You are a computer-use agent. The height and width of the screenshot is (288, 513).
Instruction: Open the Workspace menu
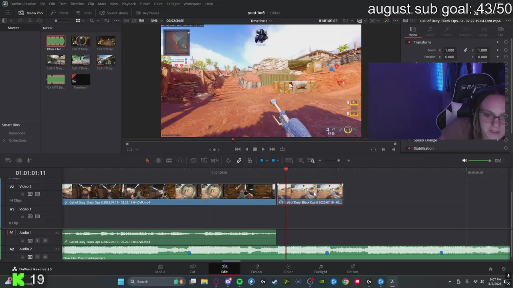(192, 4)
